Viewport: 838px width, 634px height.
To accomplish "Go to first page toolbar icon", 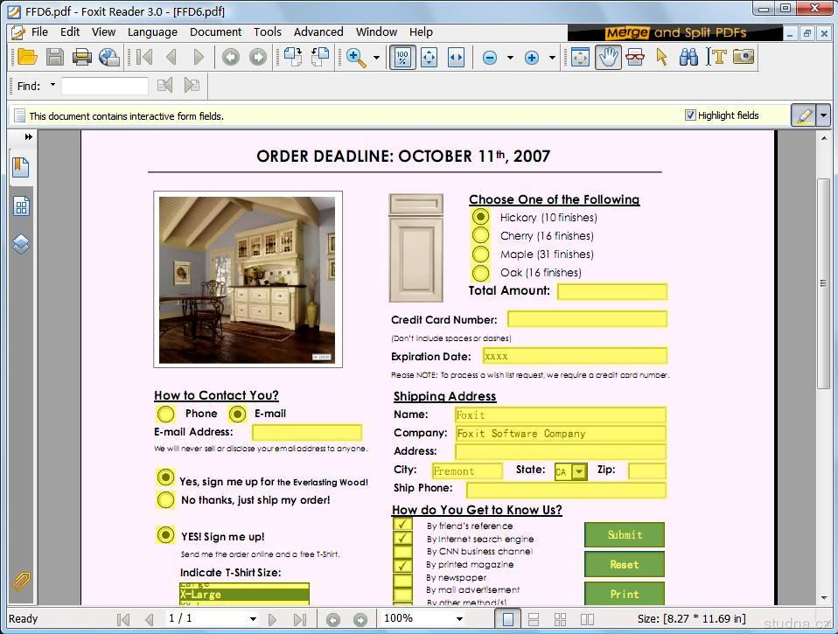I will click(x=144, y=57).
